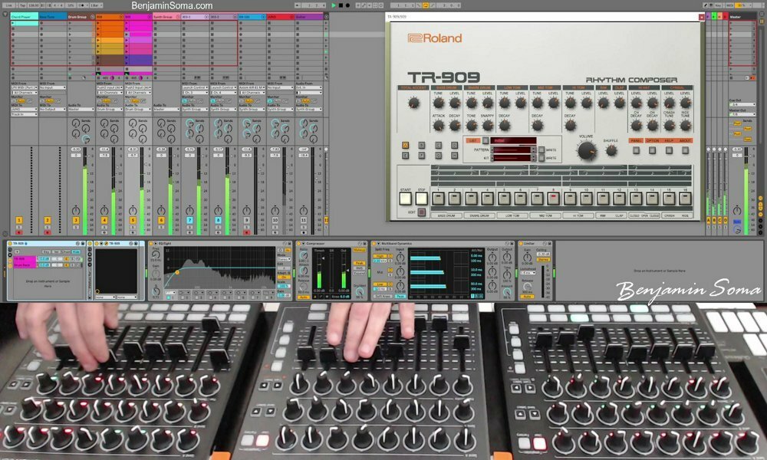Select the JUNO track header

(280, 17)
